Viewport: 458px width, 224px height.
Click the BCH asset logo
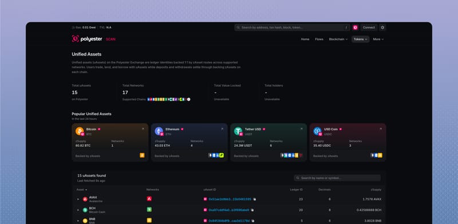pyautogui.click(x=85, y=210)
